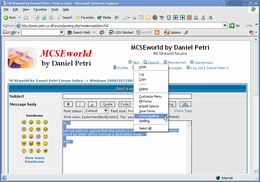Viewport: 260px width, 182px height.
Task: Click the View more Emoticons link
Action: (x=35, y=160)
